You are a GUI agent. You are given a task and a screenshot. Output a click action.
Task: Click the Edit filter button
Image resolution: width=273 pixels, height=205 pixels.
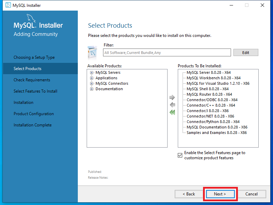click(x=246, y=53)
